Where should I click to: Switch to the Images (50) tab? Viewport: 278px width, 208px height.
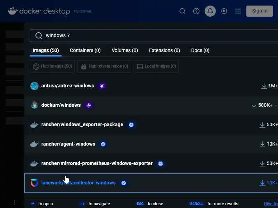coord(46,50)
